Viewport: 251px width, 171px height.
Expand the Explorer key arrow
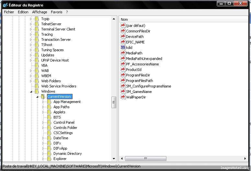[43, 159]
